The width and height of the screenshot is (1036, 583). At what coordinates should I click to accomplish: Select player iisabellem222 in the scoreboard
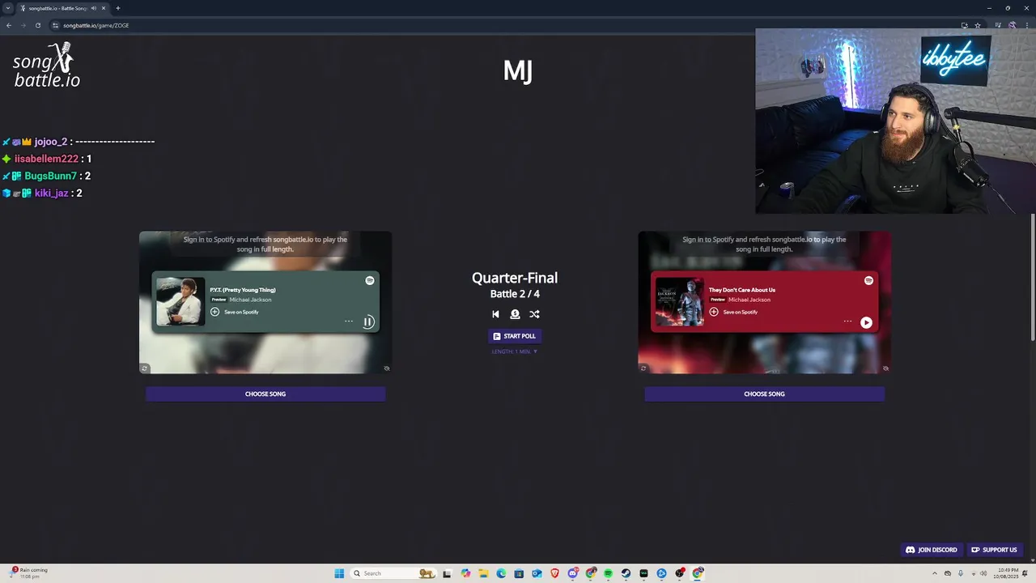pos(46,159)
